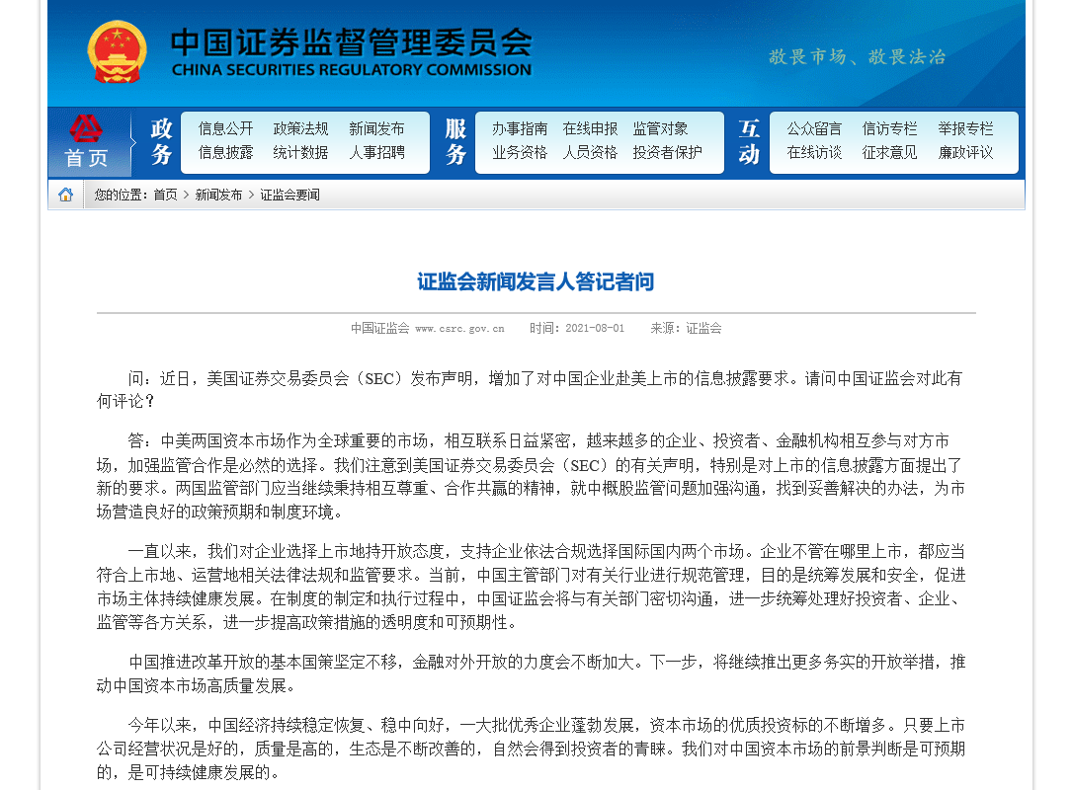Open the 首页 home tab icon
Image resolution: width=1073 pixels, height=790 pixels.
pos(87,143)
